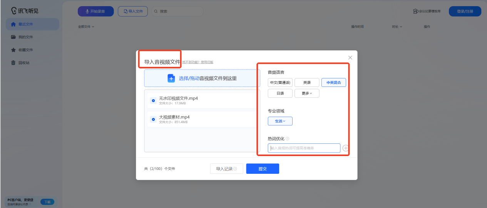Open the 找不到功能？使用旧版 link
Viewport: 487px width, 208px height.
pos(198,62)
